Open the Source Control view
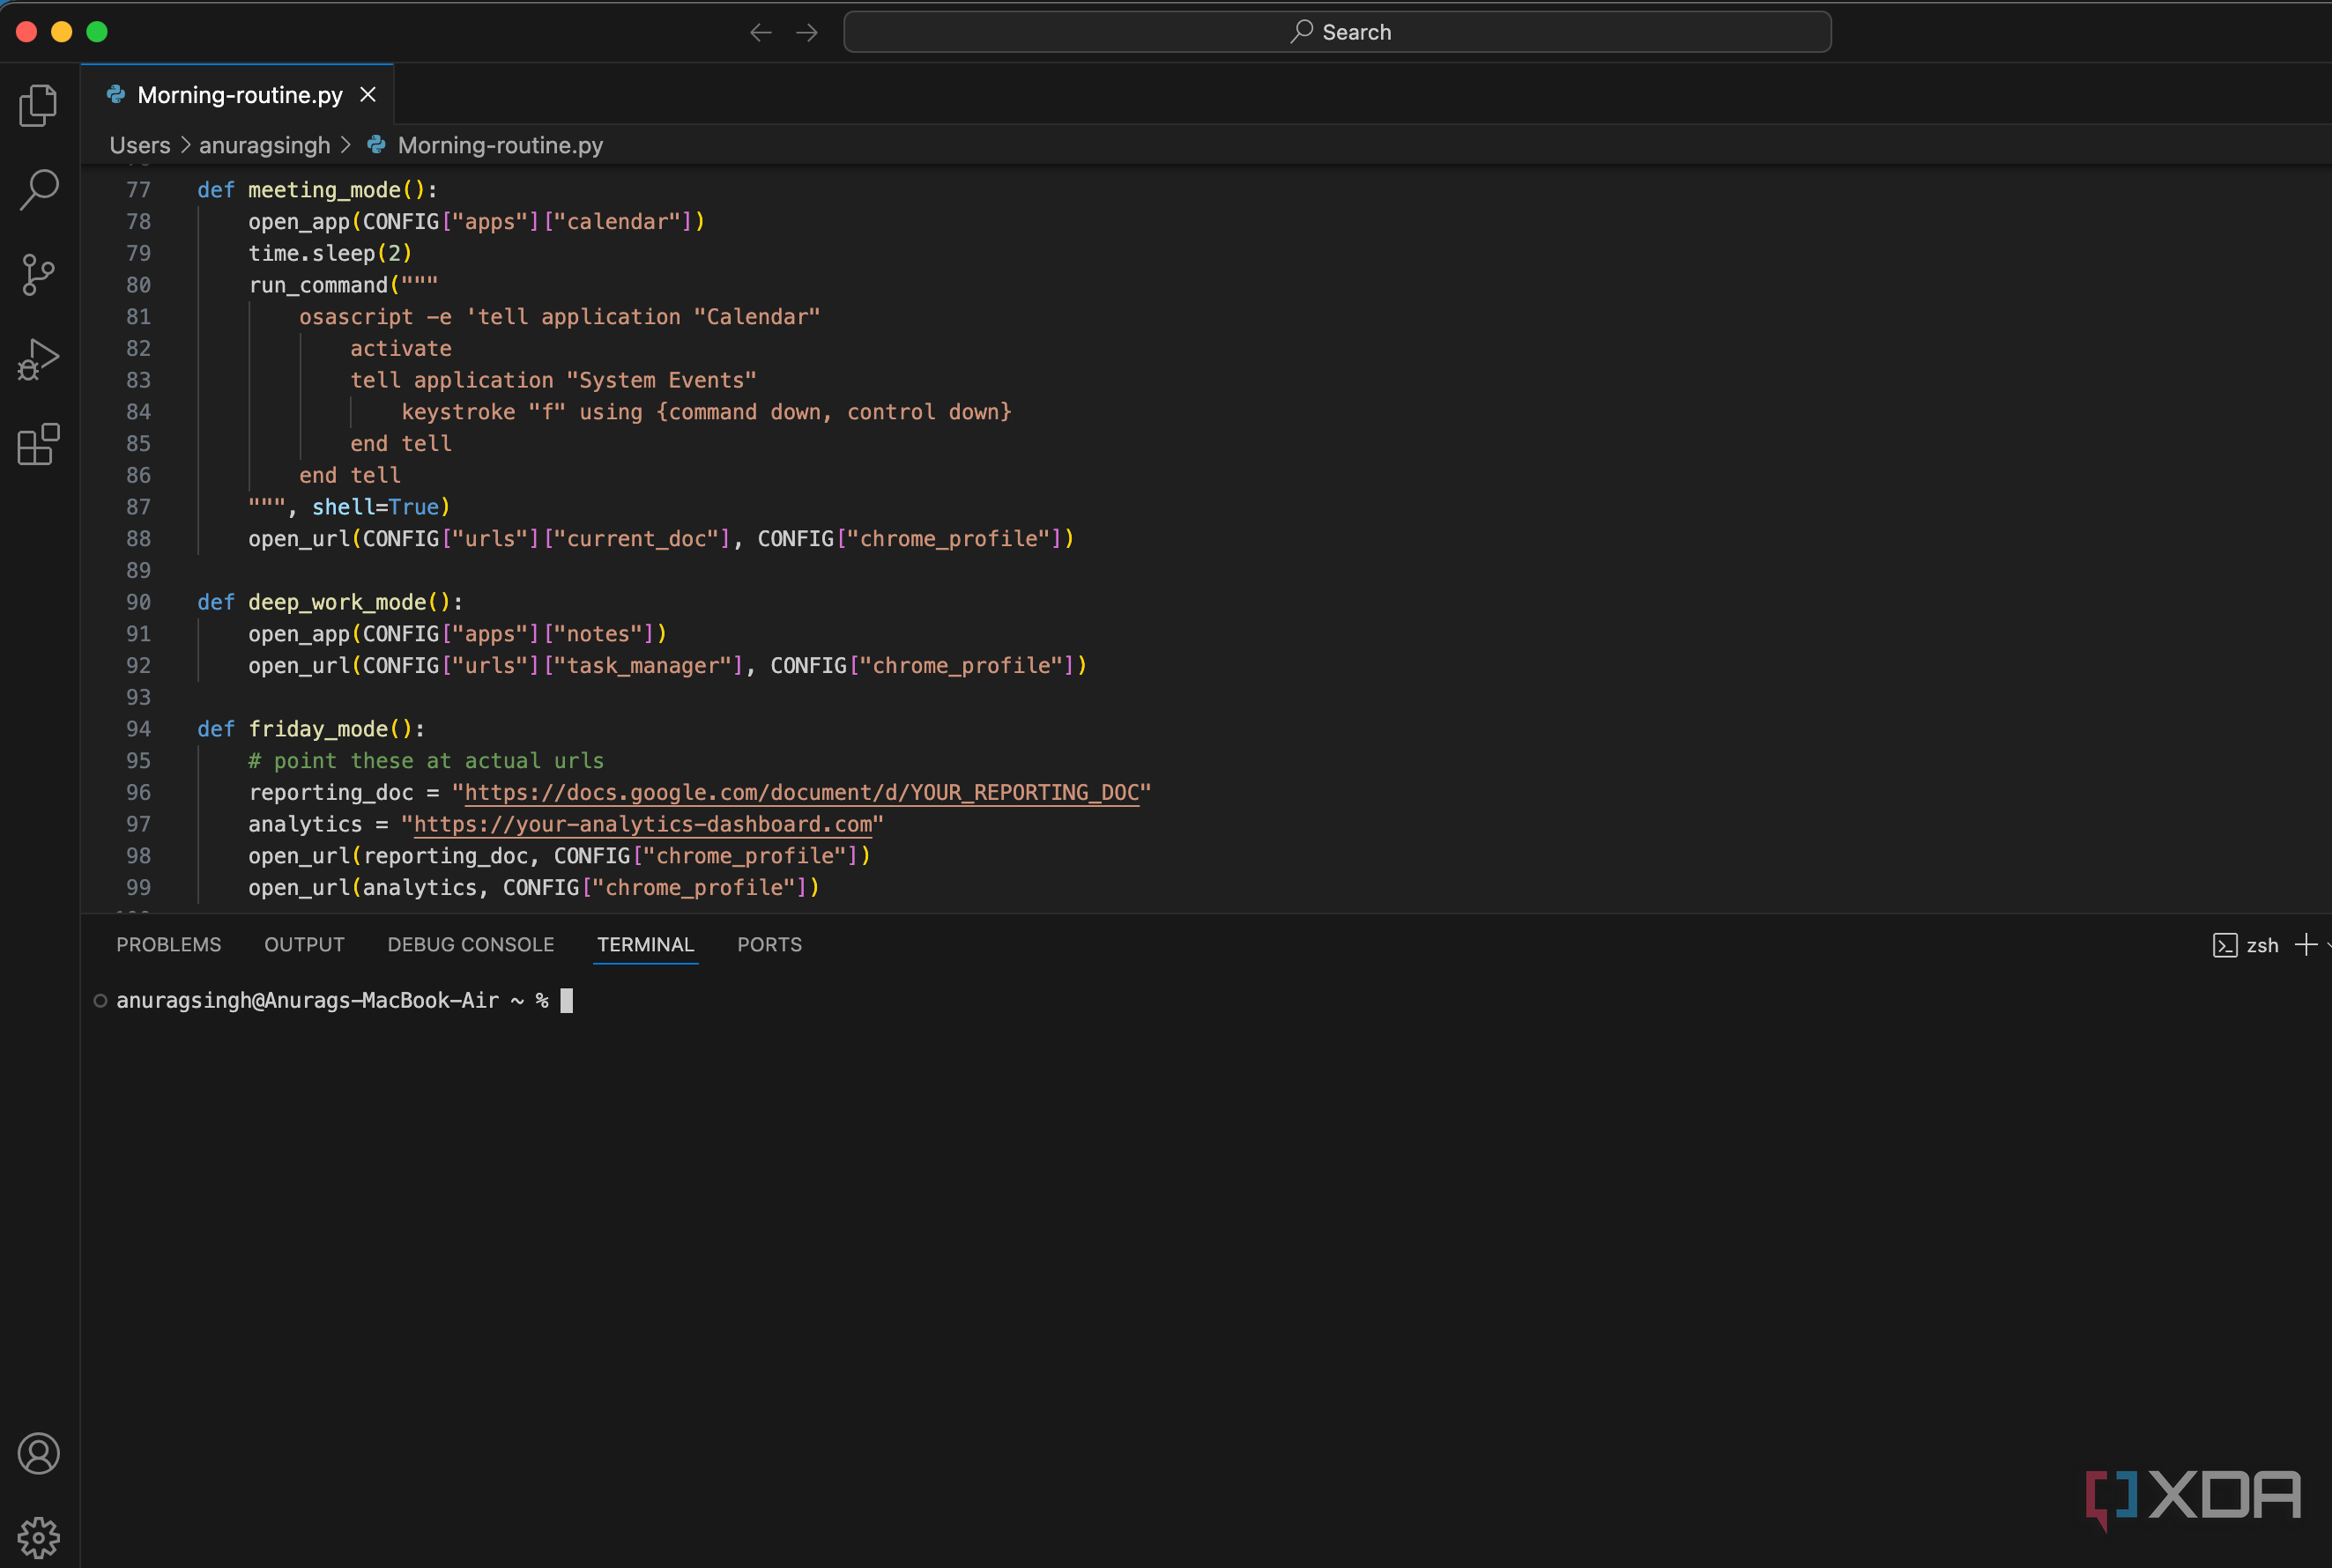The width and height of the screenshot is (2332, 1568). (x=38, y=274)
